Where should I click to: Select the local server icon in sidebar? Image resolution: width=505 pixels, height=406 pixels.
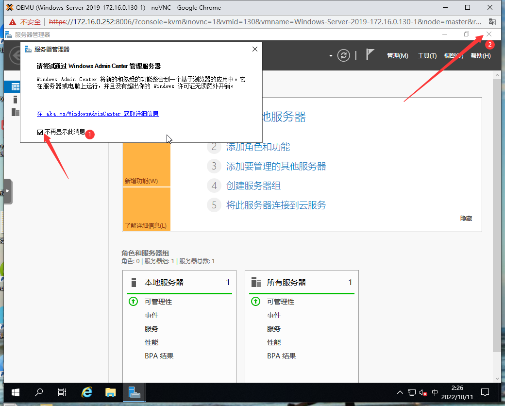point(15,100)
